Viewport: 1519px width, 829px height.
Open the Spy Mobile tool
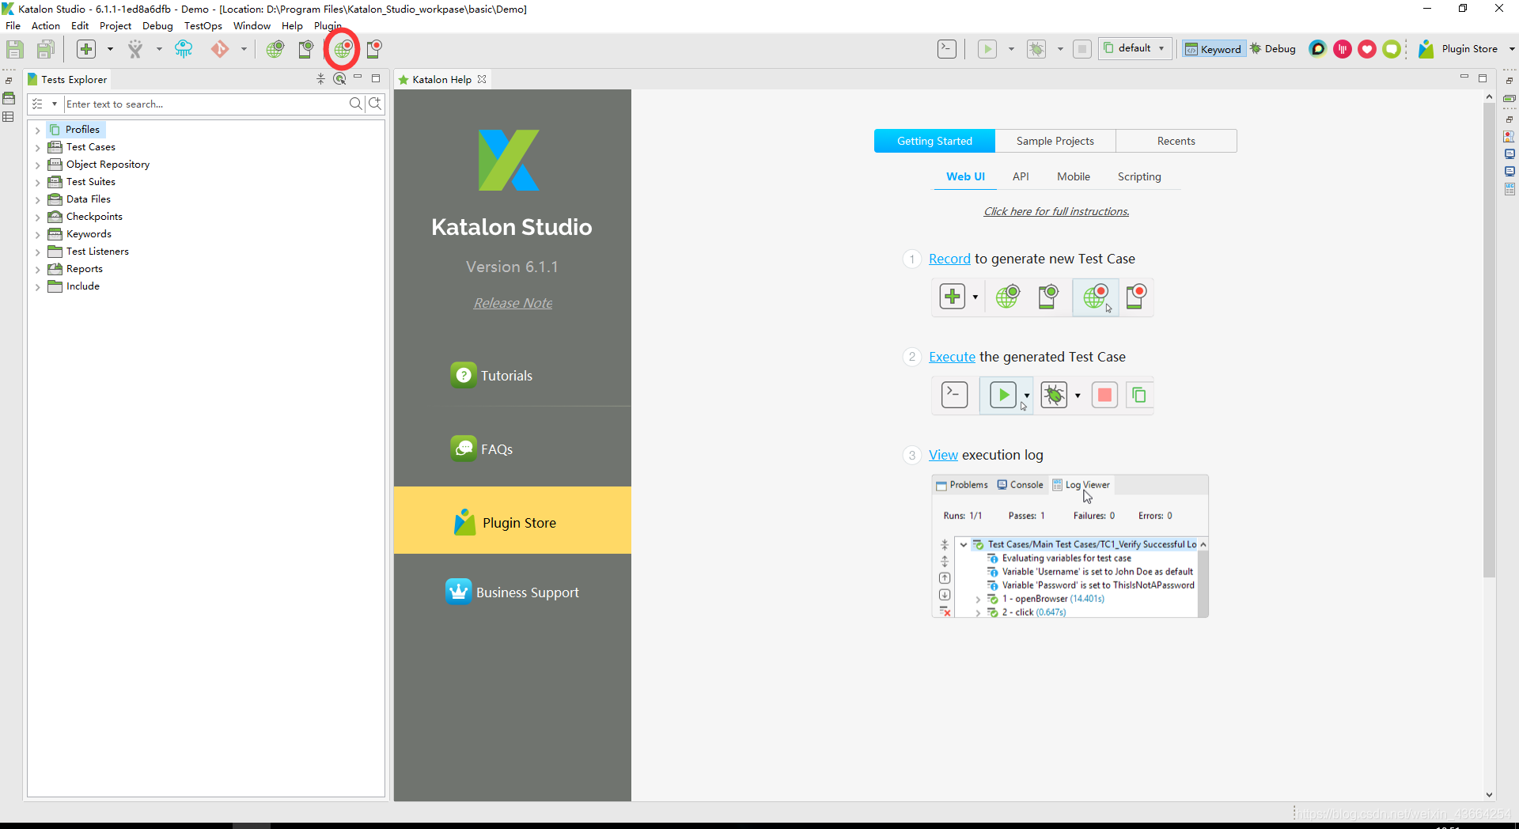coord(306,49)
